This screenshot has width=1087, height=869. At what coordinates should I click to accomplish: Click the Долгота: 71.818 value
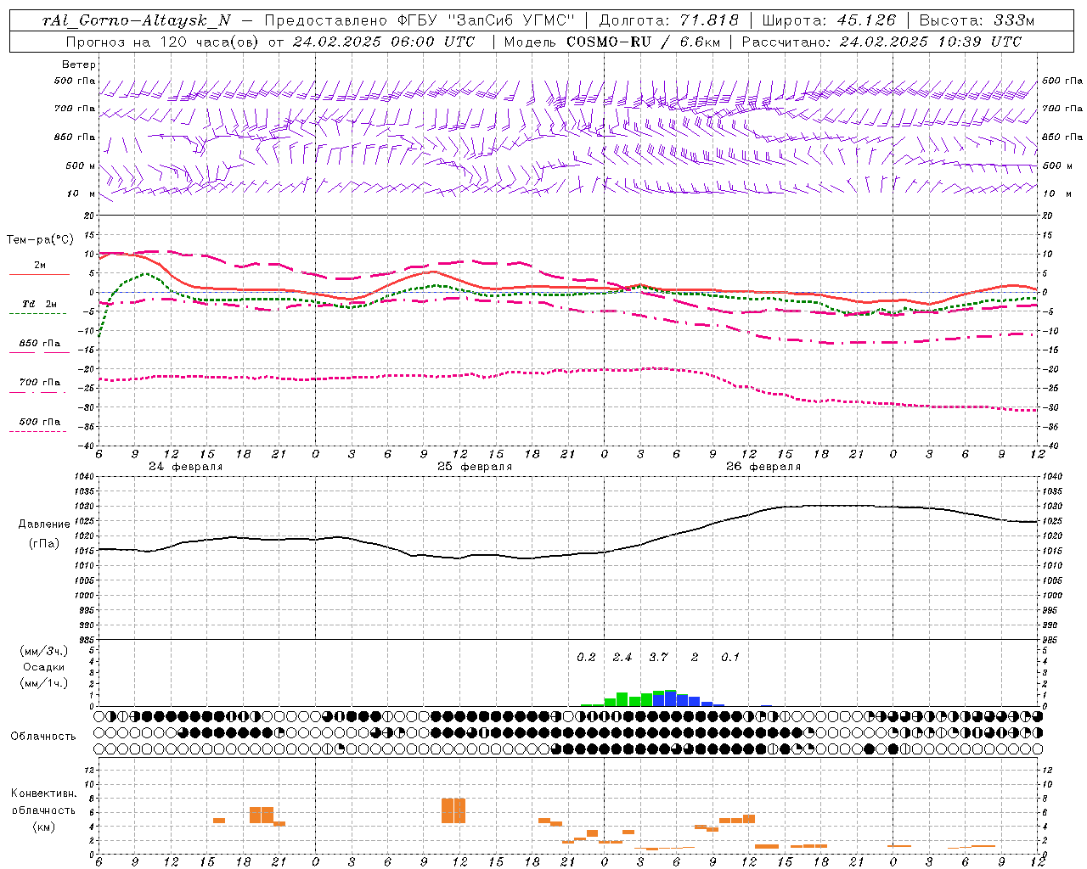(669, 21)
